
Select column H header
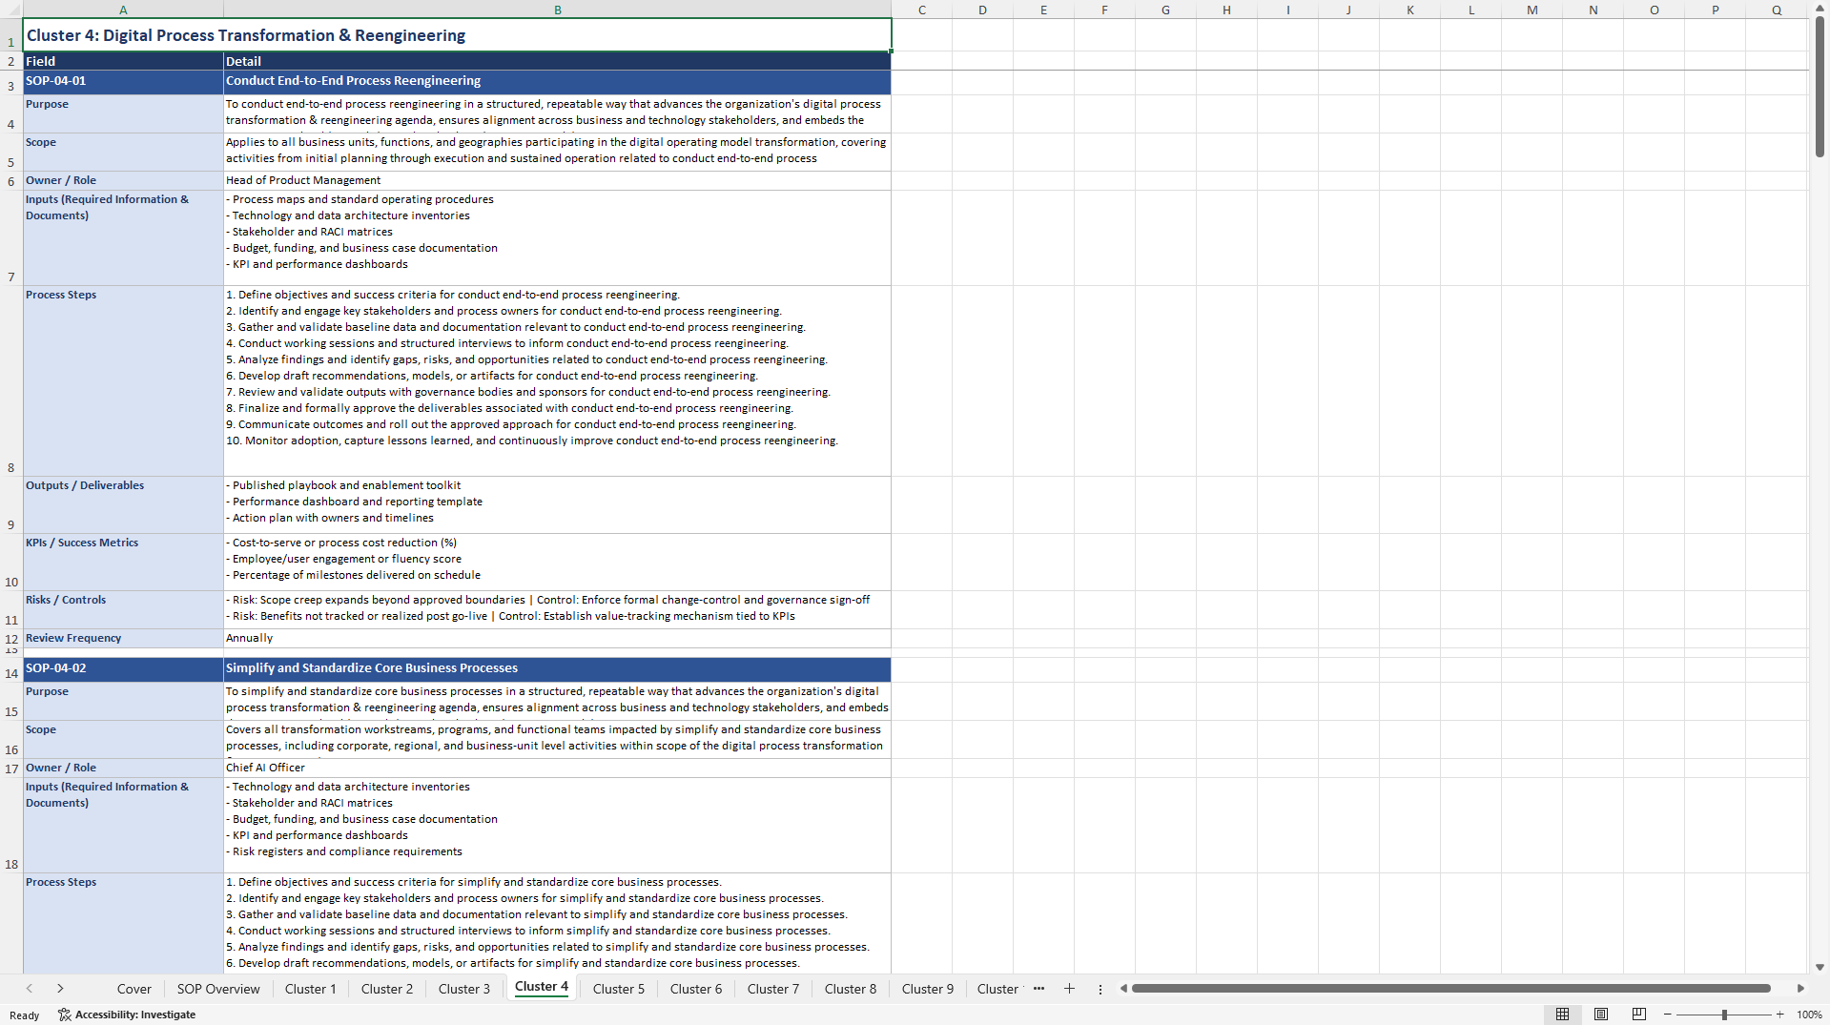pos(1227,10)
